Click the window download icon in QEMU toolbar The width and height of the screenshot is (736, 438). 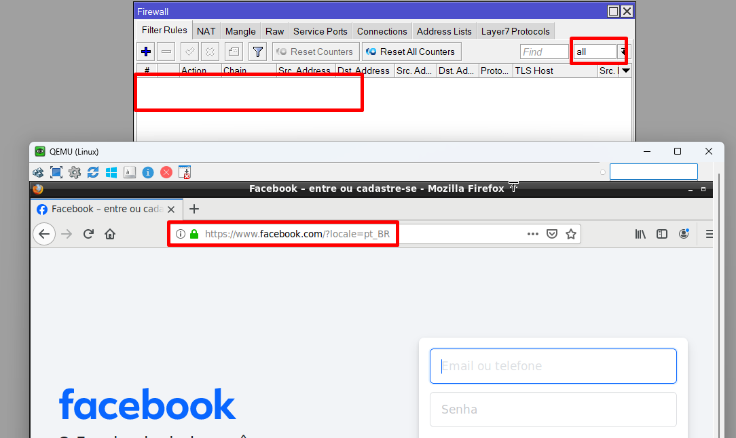(x=185, y=173)
